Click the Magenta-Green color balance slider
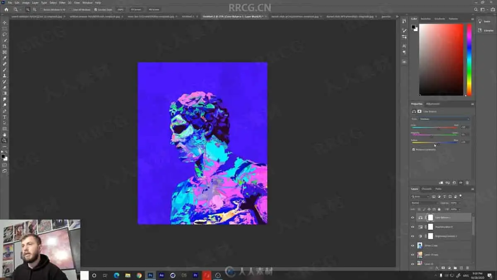Viewport: 497px width, 280px height. coord(434,135)
